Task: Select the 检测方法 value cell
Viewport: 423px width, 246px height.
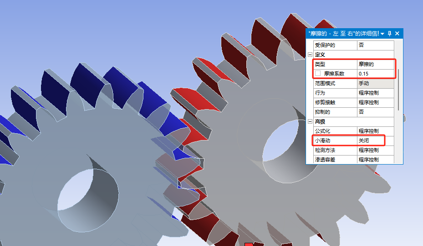Action: coord(375,150)
